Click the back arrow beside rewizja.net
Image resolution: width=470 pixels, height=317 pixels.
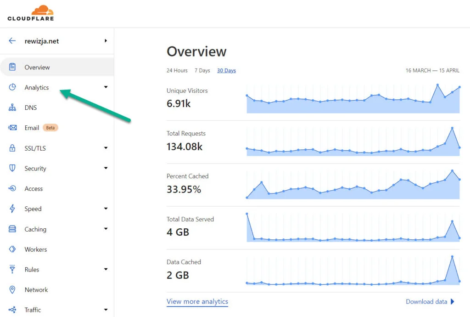12,41
